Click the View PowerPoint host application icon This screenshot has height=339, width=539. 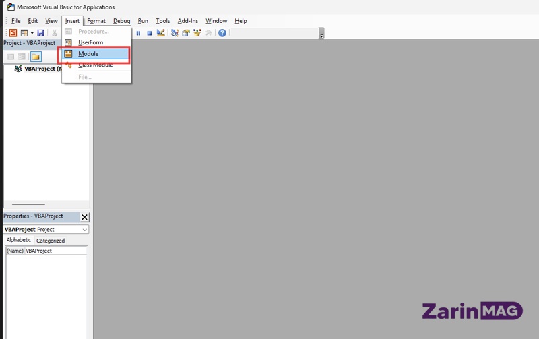click(13, 33)
